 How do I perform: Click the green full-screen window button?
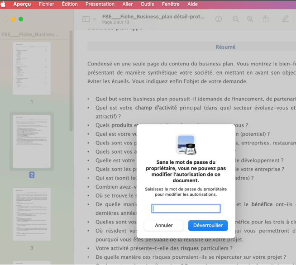click(x=21, y=19)
